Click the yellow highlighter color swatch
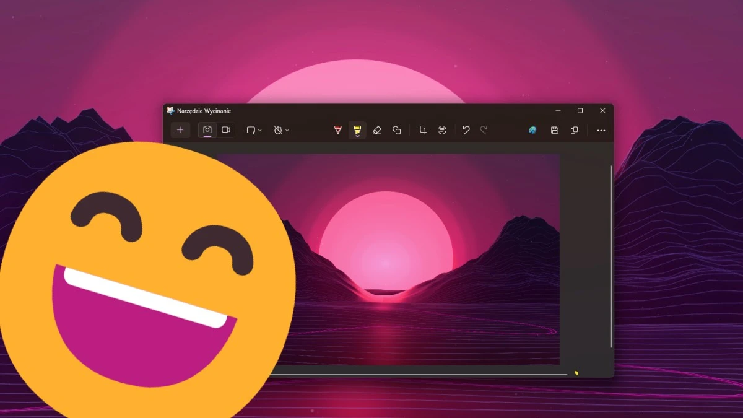743x418 pixels. pos(358,127)
